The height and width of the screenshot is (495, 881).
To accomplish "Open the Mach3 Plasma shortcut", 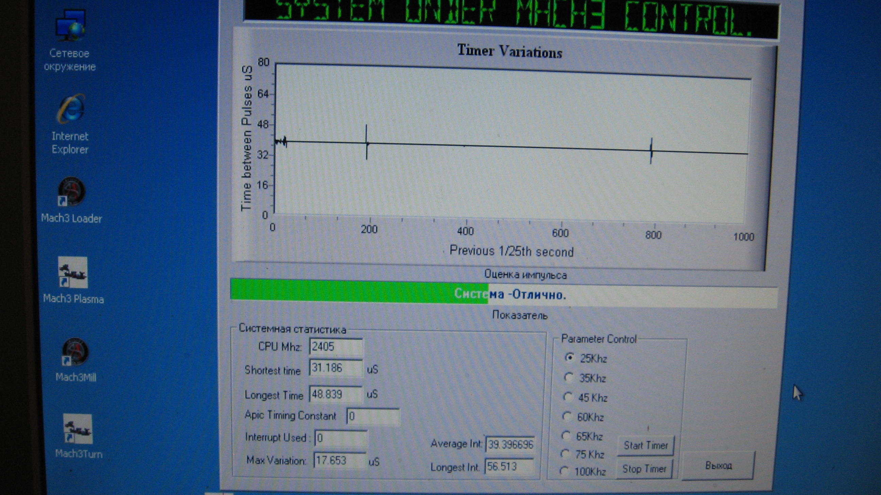I will [72, 273].
